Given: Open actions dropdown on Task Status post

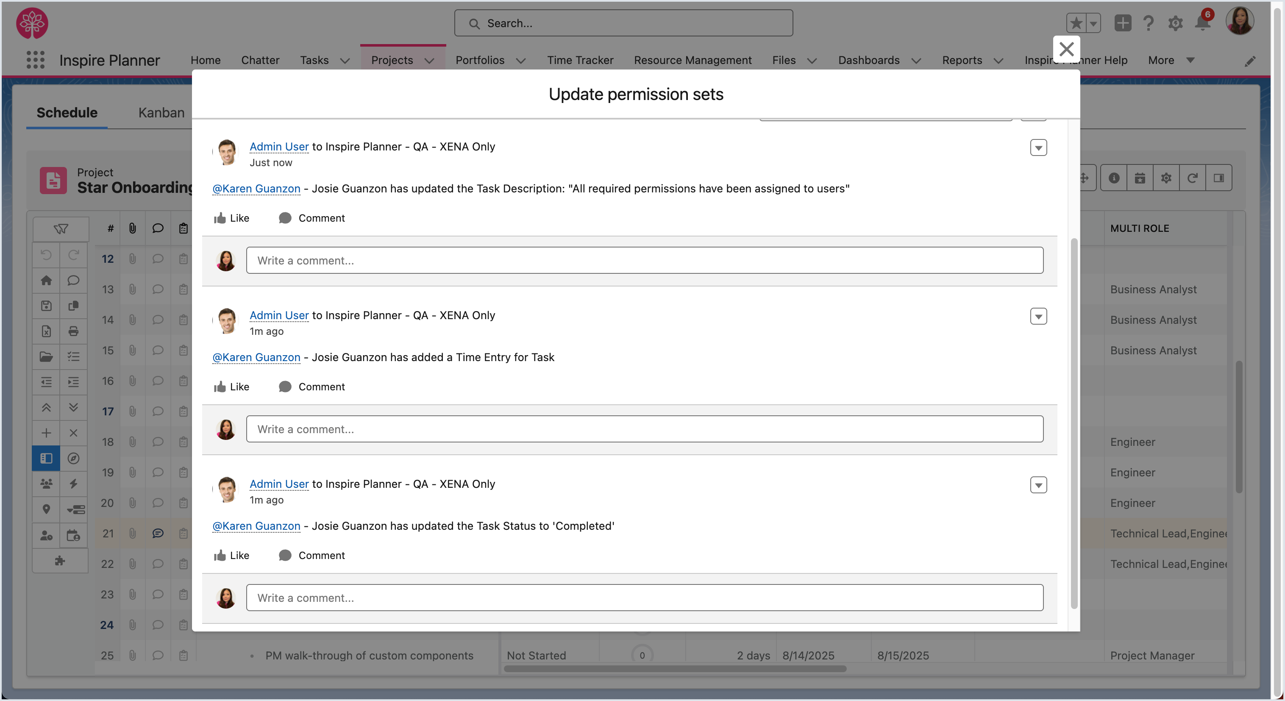Looking at the screenshot, I should pyautogui.click(x=1039, y=485).
